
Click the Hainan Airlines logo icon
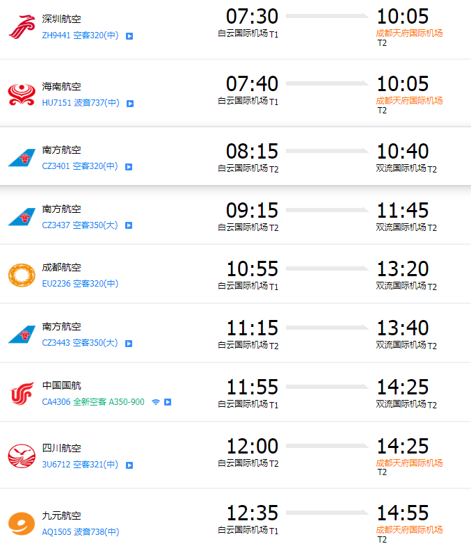(x=22, y=95)
